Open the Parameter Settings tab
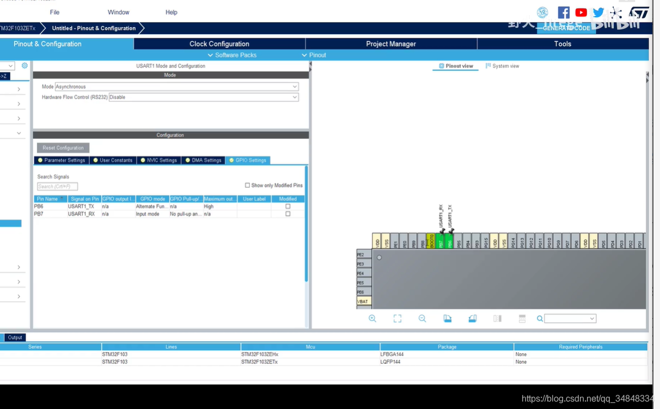This screenshot has width=660, height=409. point(61,160)
